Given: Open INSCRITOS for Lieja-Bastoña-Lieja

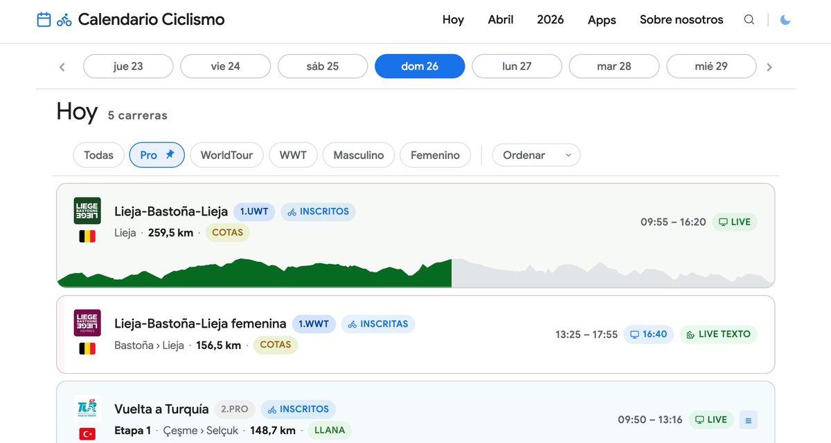Looking at the screenshot, I should [319, 211].
